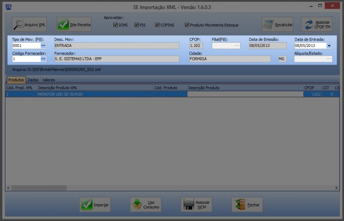
Task: Open Tipo de Mov. lookup ellipsis button
Action: click(x=43, y=46)
